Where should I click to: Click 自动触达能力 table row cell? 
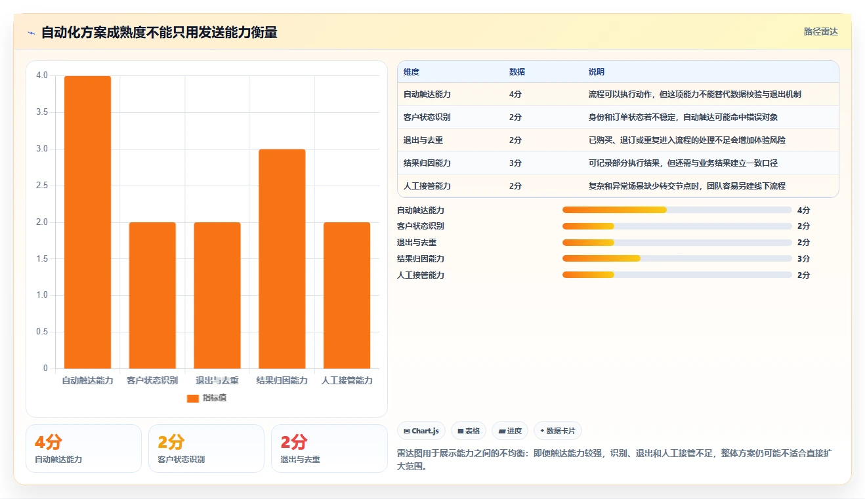click(427, 94)
